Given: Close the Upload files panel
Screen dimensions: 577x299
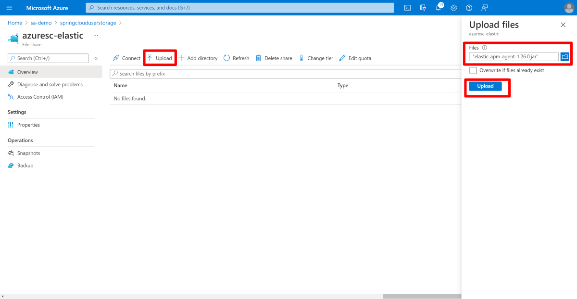Looking at the screenshot, I should tap(563, 25).
